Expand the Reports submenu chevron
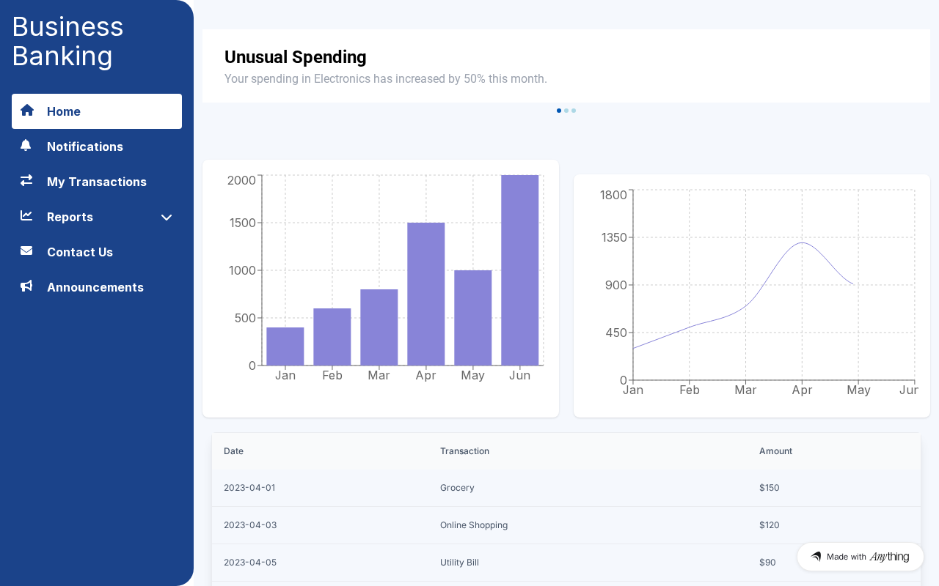The height and width of the screenshot is (586, 939). click(167, 218)
